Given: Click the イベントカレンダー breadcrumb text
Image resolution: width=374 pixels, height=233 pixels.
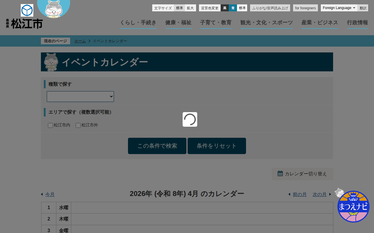Looking at the screenshot, I should (x=110, y=41).
